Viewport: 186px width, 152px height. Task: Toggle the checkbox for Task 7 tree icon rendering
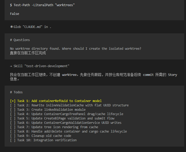(x=13, y=127)
